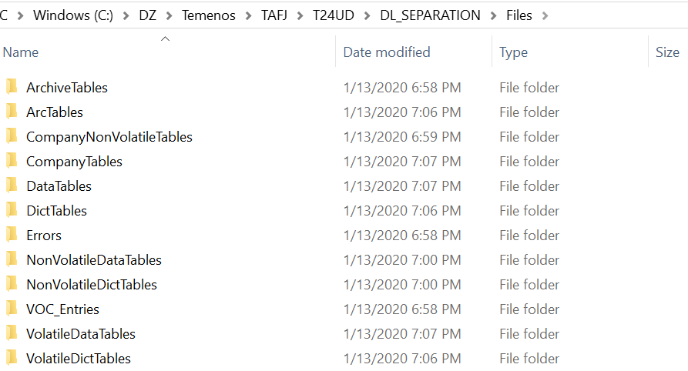The image size is (688, 371).
Task: Click the Size column header
Action: tap(667, 52)
